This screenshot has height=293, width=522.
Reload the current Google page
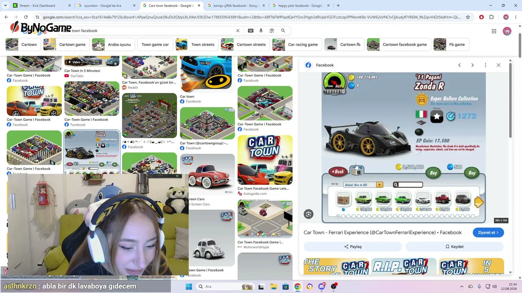click(x=26, y=17)
